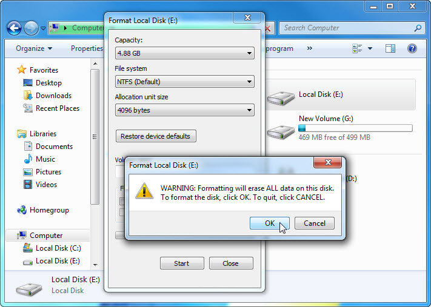Click Restore device defaults button
The image size is (431, 307).
156,136
